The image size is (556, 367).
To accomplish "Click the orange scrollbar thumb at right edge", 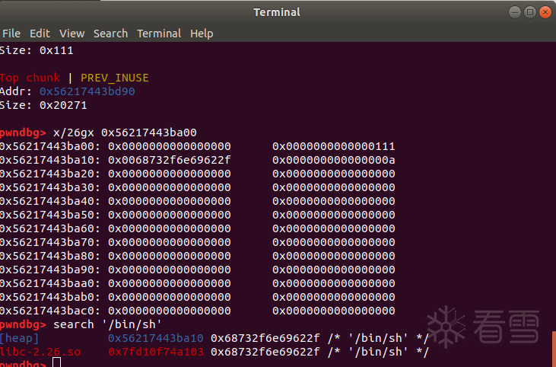I will point(553,345).
